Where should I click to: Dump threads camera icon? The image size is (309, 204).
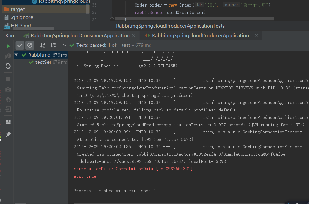[x=8, y=89]
